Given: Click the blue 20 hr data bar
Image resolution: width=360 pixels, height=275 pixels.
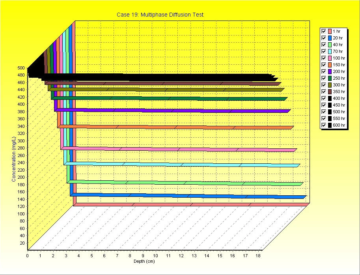Looking at the screenshot, I should [188, 196].
